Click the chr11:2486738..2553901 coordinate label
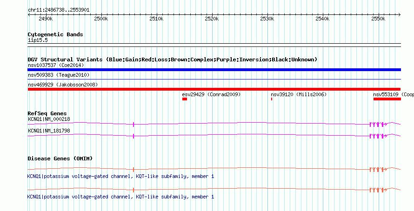 coord(59,10)
